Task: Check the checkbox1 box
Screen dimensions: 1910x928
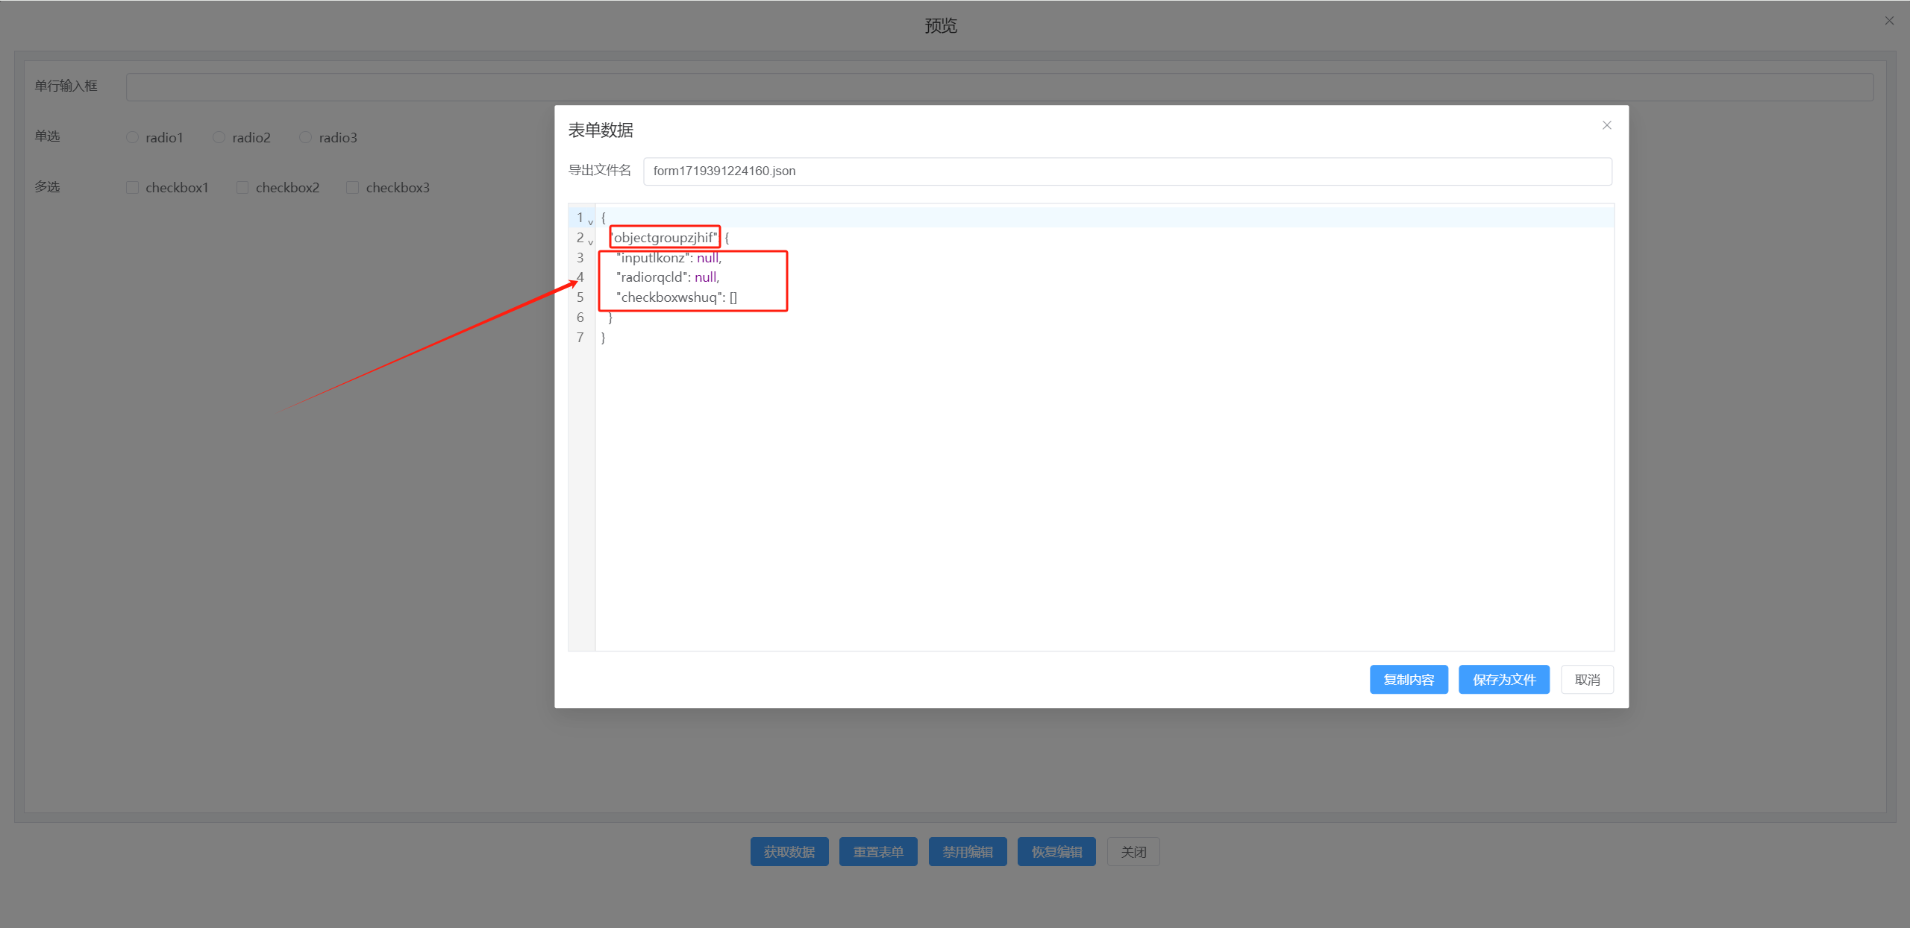Action: [132, 188]
